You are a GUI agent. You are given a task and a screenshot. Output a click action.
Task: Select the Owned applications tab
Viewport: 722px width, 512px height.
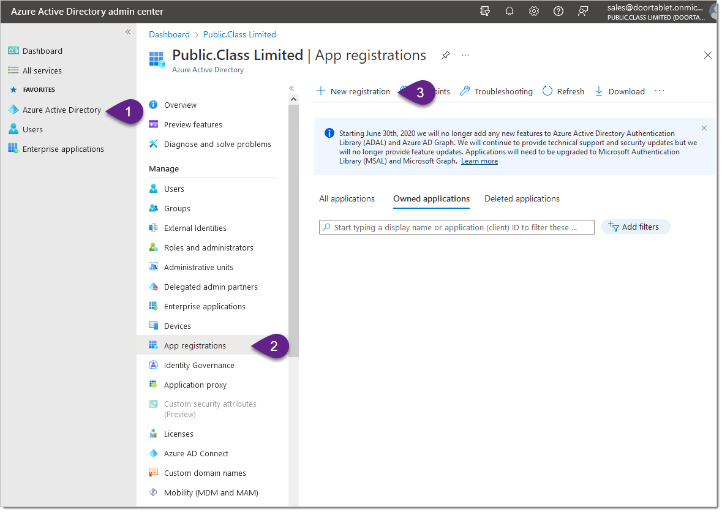pyautogui.click(x=432, y=198)
